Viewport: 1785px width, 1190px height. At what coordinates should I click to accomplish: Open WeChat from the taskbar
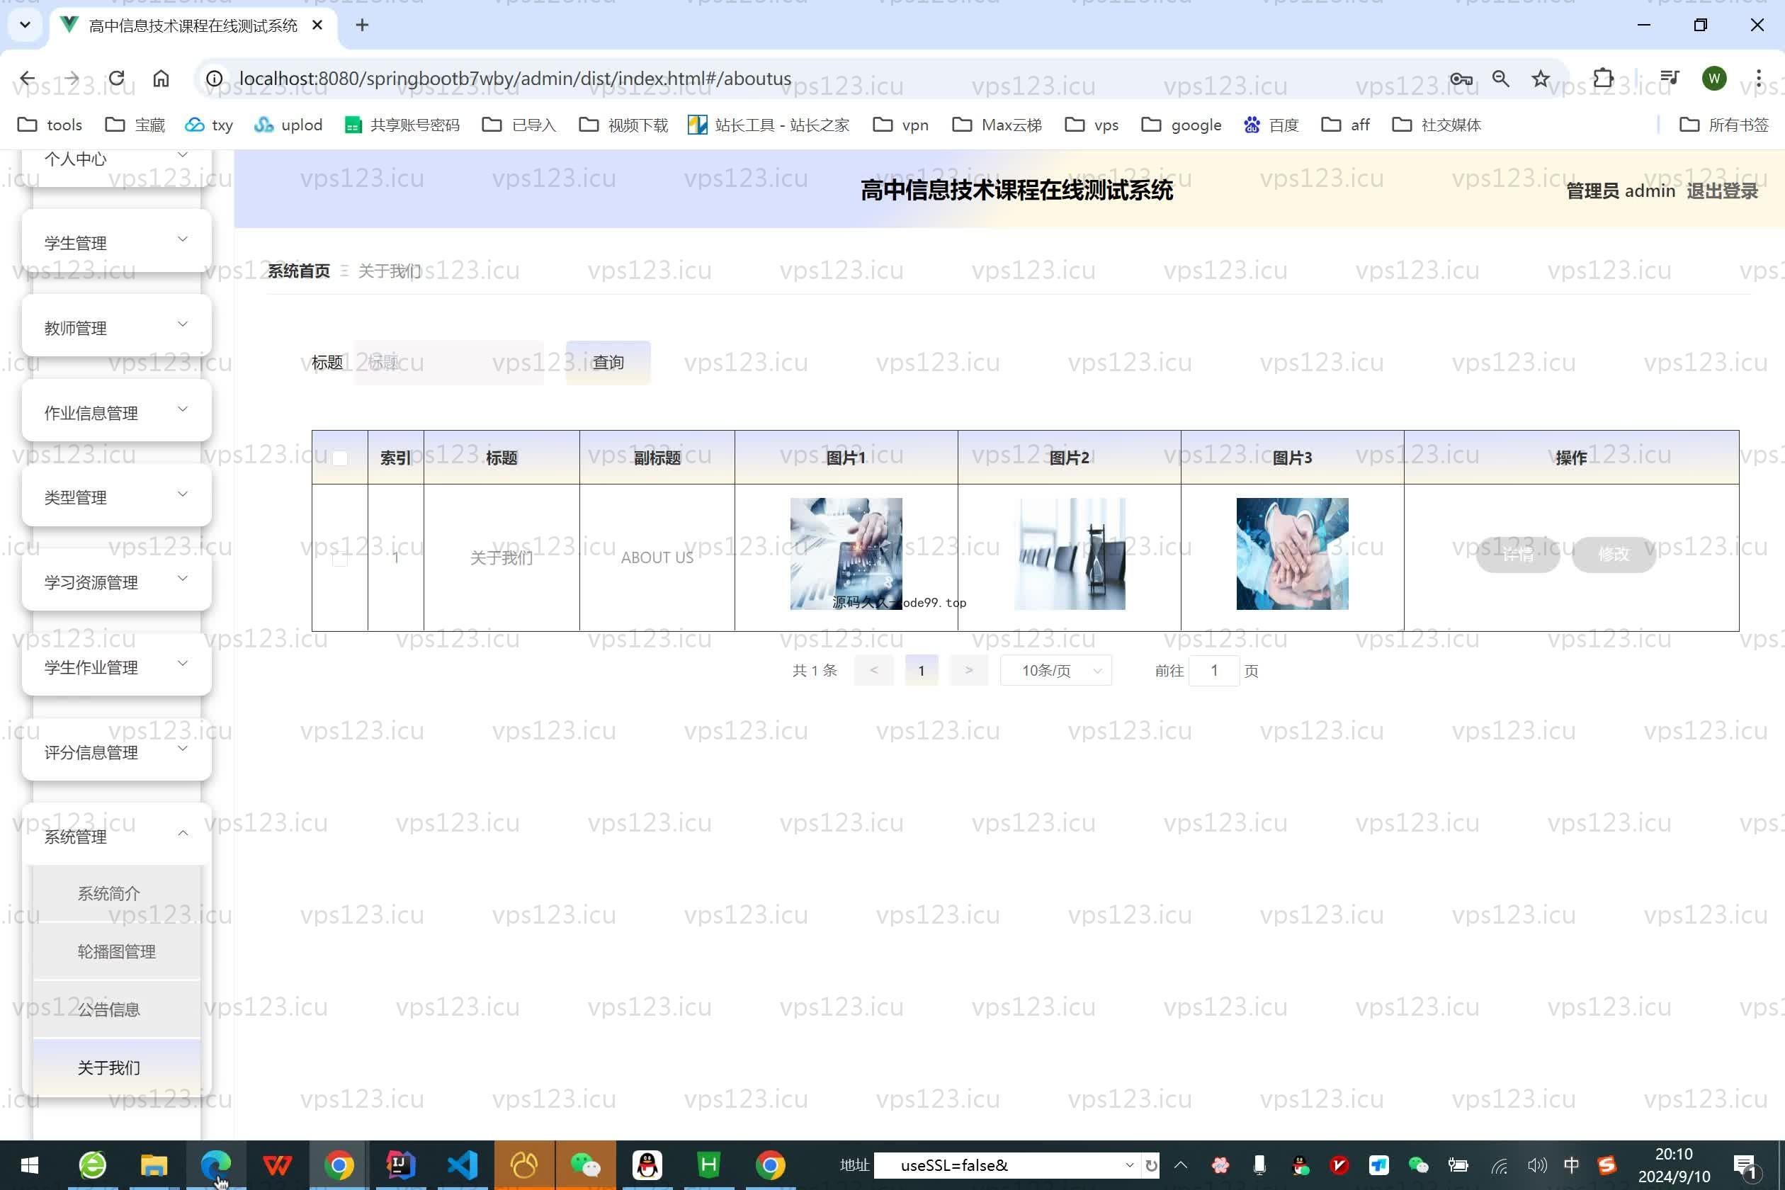(585, 1165)
